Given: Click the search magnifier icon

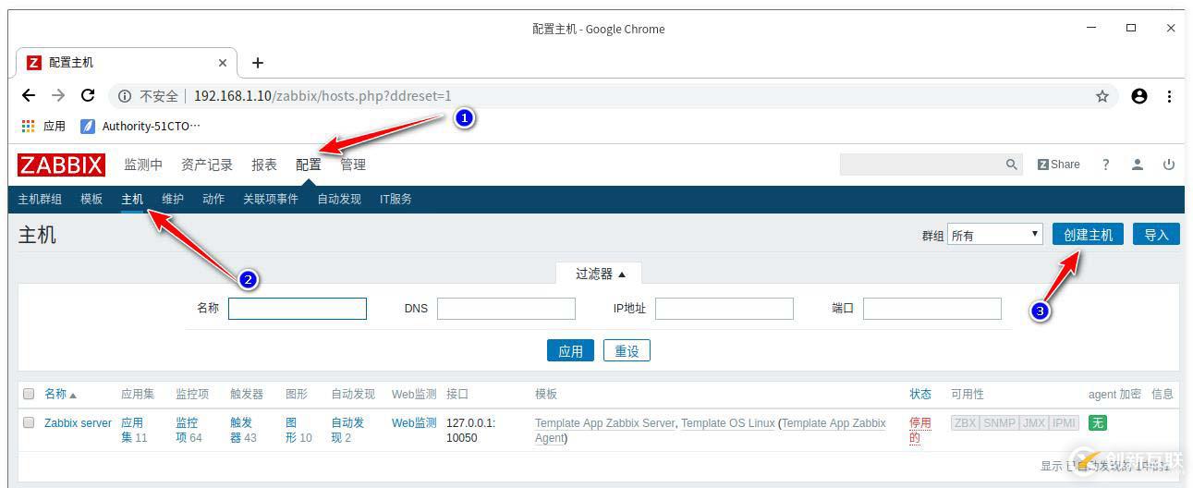Looking at the screenshot, I should (1011, 165).
